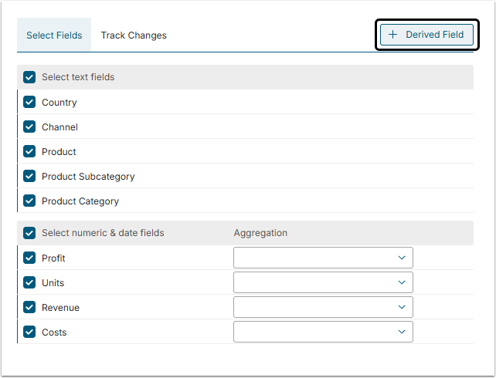This screenshot has width=496, height=378.
Task: Disable the Units field checkbox
Action: tap(30, 283)
